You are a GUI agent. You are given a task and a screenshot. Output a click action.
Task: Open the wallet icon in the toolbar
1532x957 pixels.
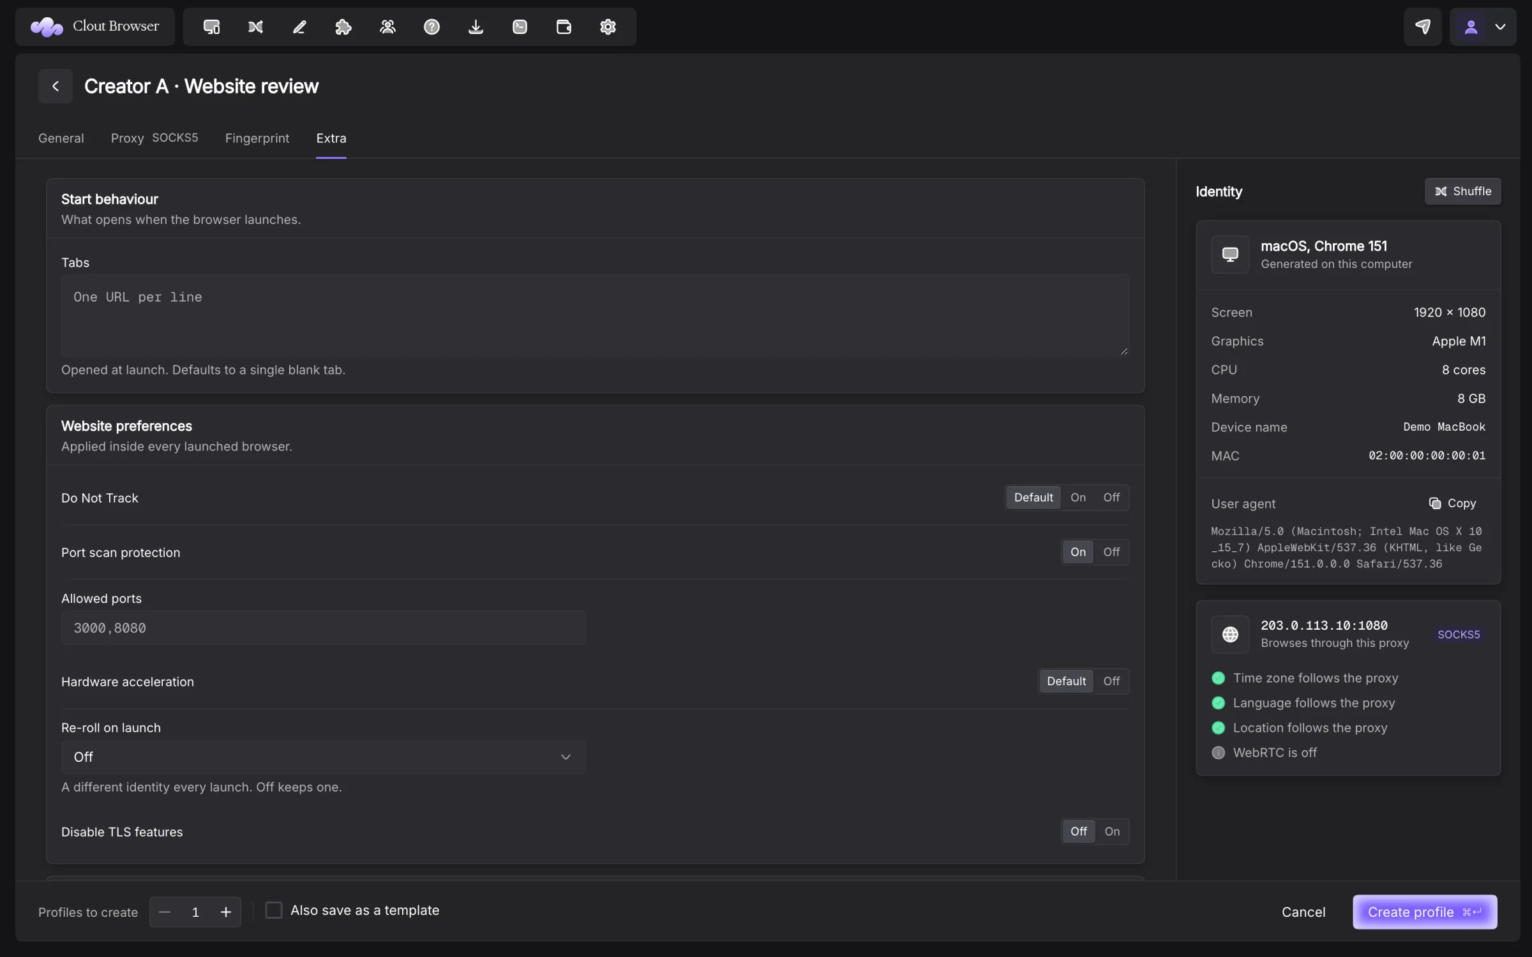(564, 27)
